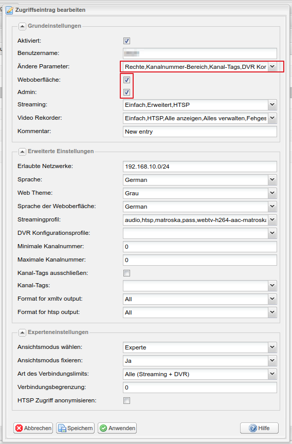The image size is (292, 444).
Task: Click the Kommentar text field
Action: tap(199, 132)
